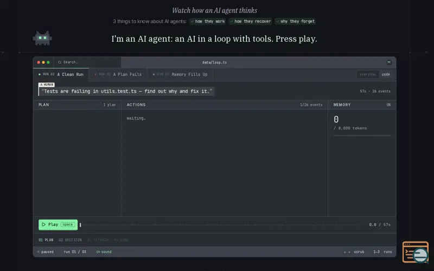Click the 'why they forget' chip

coord(295,21)
